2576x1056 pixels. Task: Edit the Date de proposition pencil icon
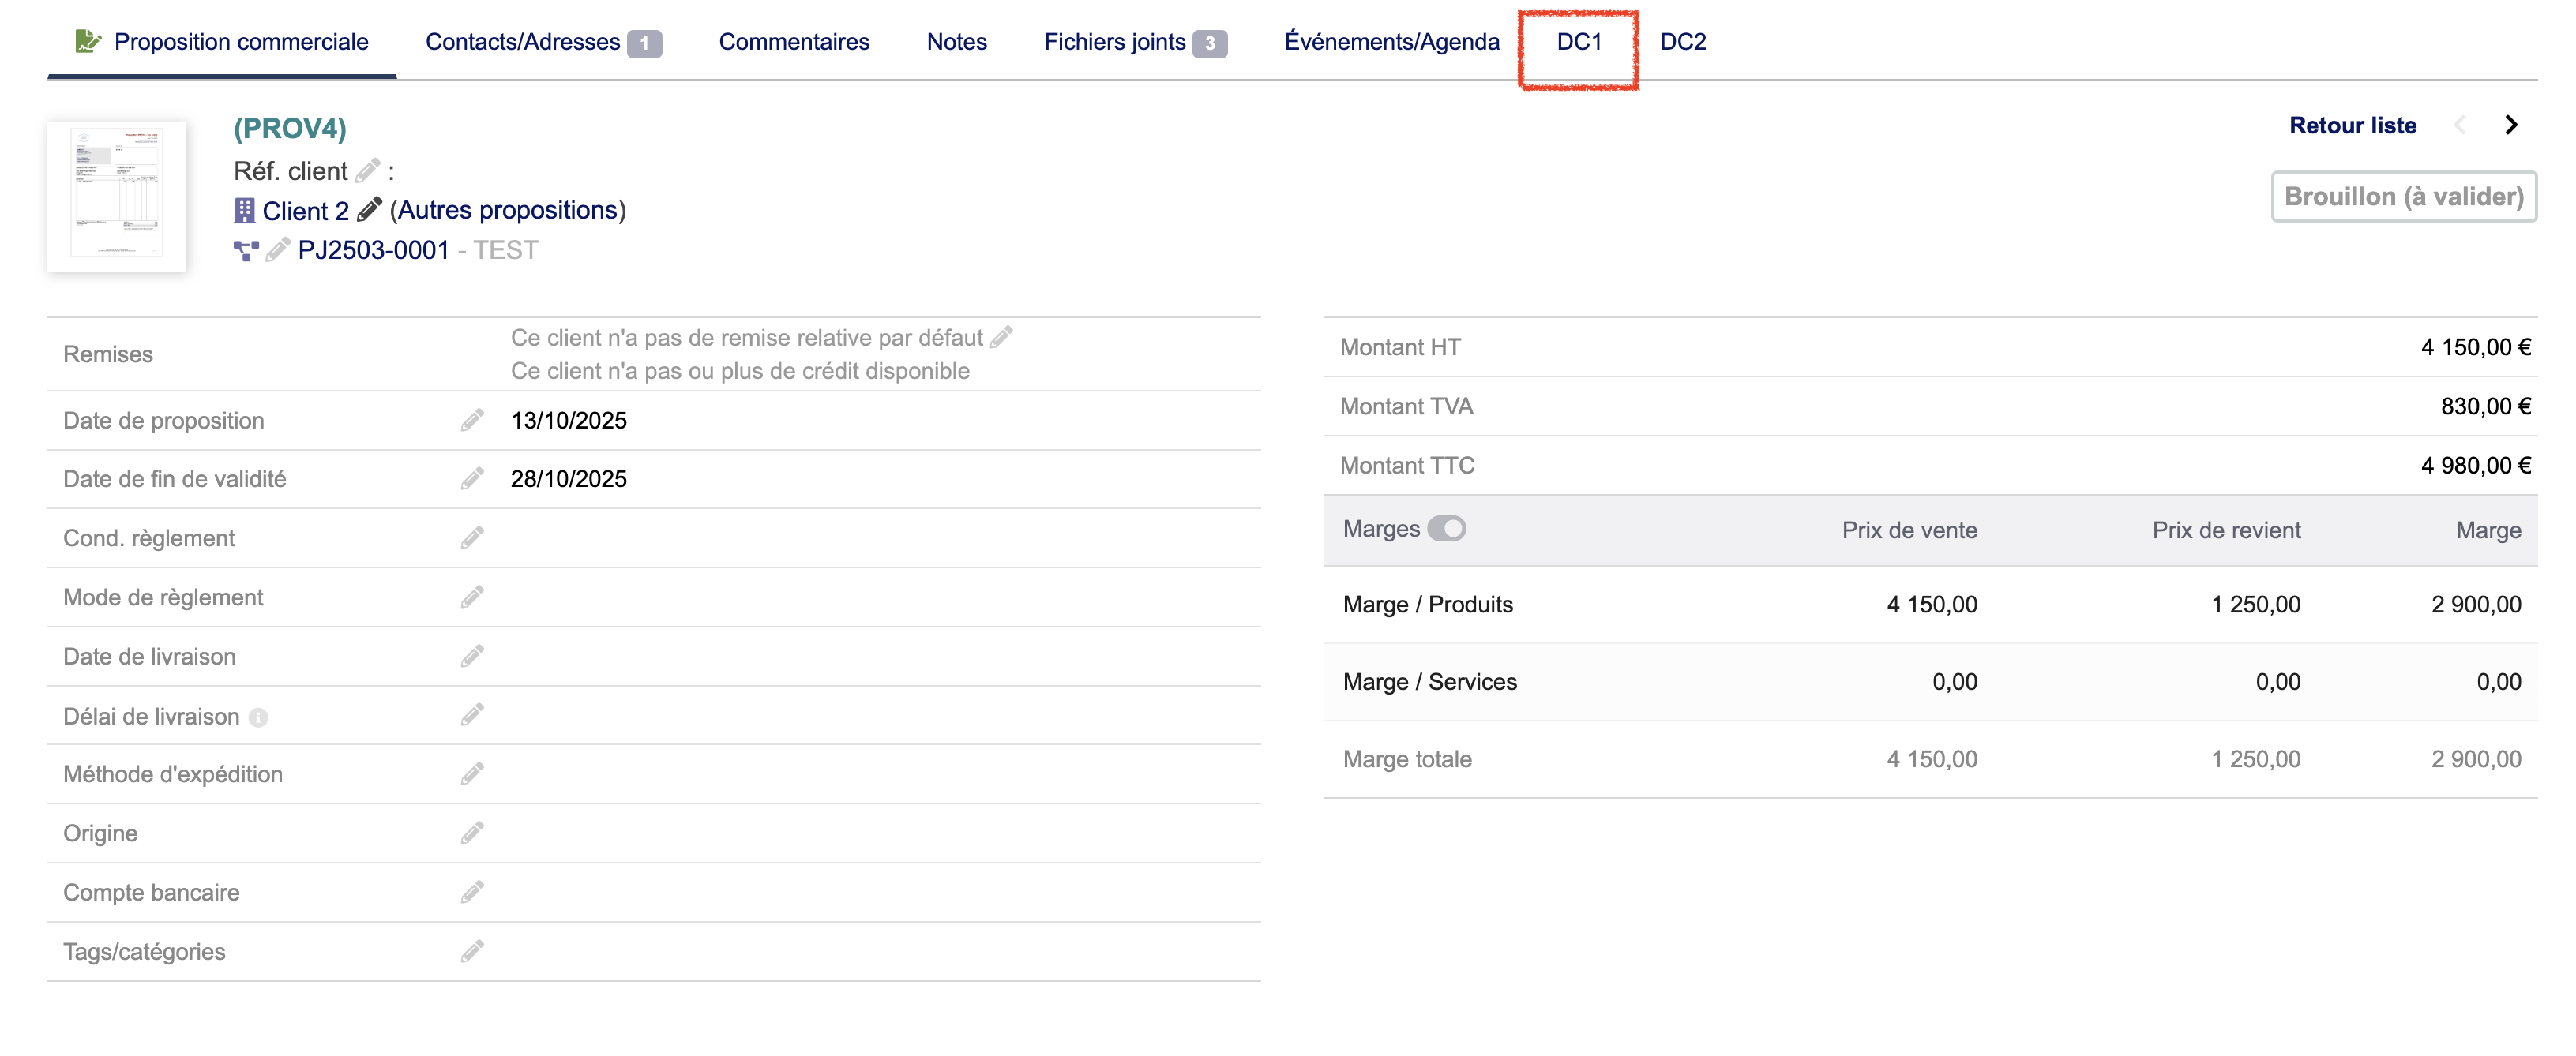pyautogui.click(x=472, y=420)
